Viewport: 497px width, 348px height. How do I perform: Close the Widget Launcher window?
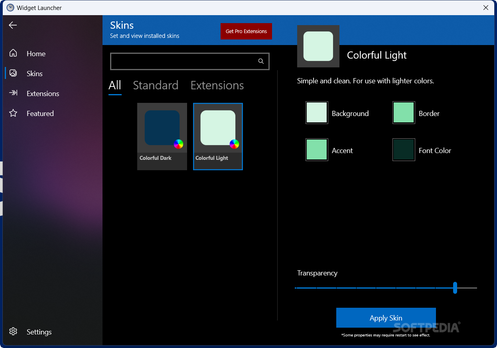tap(486, 8)
